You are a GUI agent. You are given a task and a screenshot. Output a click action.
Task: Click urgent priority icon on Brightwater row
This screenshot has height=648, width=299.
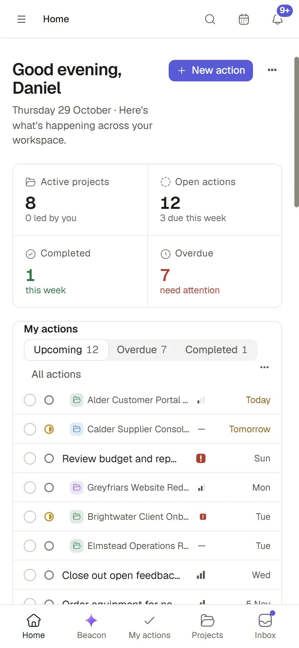(203, 517)
